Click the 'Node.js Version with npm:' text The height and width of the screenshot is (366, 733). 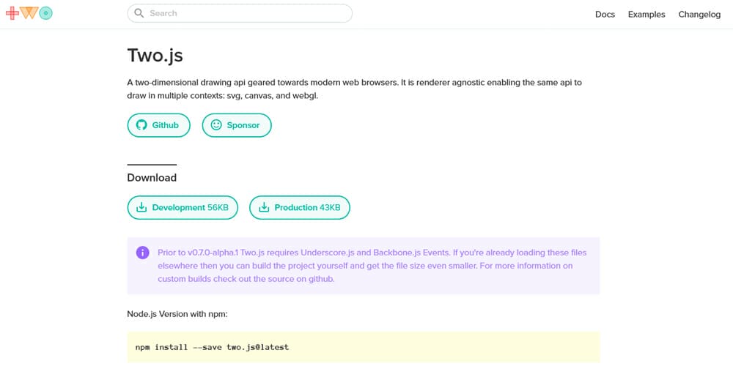(x=177, y=314)
